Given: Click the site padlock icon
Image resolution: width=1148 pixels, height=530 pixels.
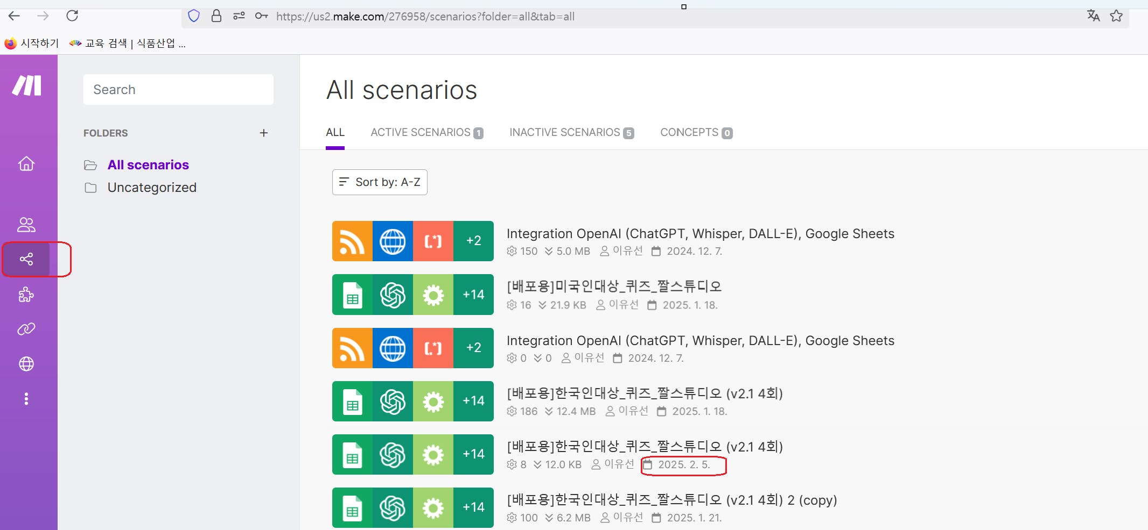Looking at the screenshot, I should pyautogui.click(x=216, y=16).
